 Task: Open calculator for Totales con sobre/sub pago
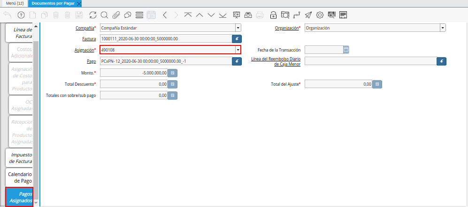pos(173,96)
